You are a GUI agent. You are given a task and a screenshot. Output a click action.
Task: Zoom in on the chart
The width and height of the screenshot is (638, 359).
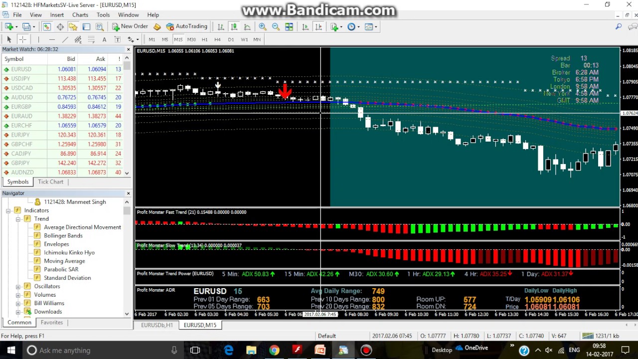(x=263, y=26)
